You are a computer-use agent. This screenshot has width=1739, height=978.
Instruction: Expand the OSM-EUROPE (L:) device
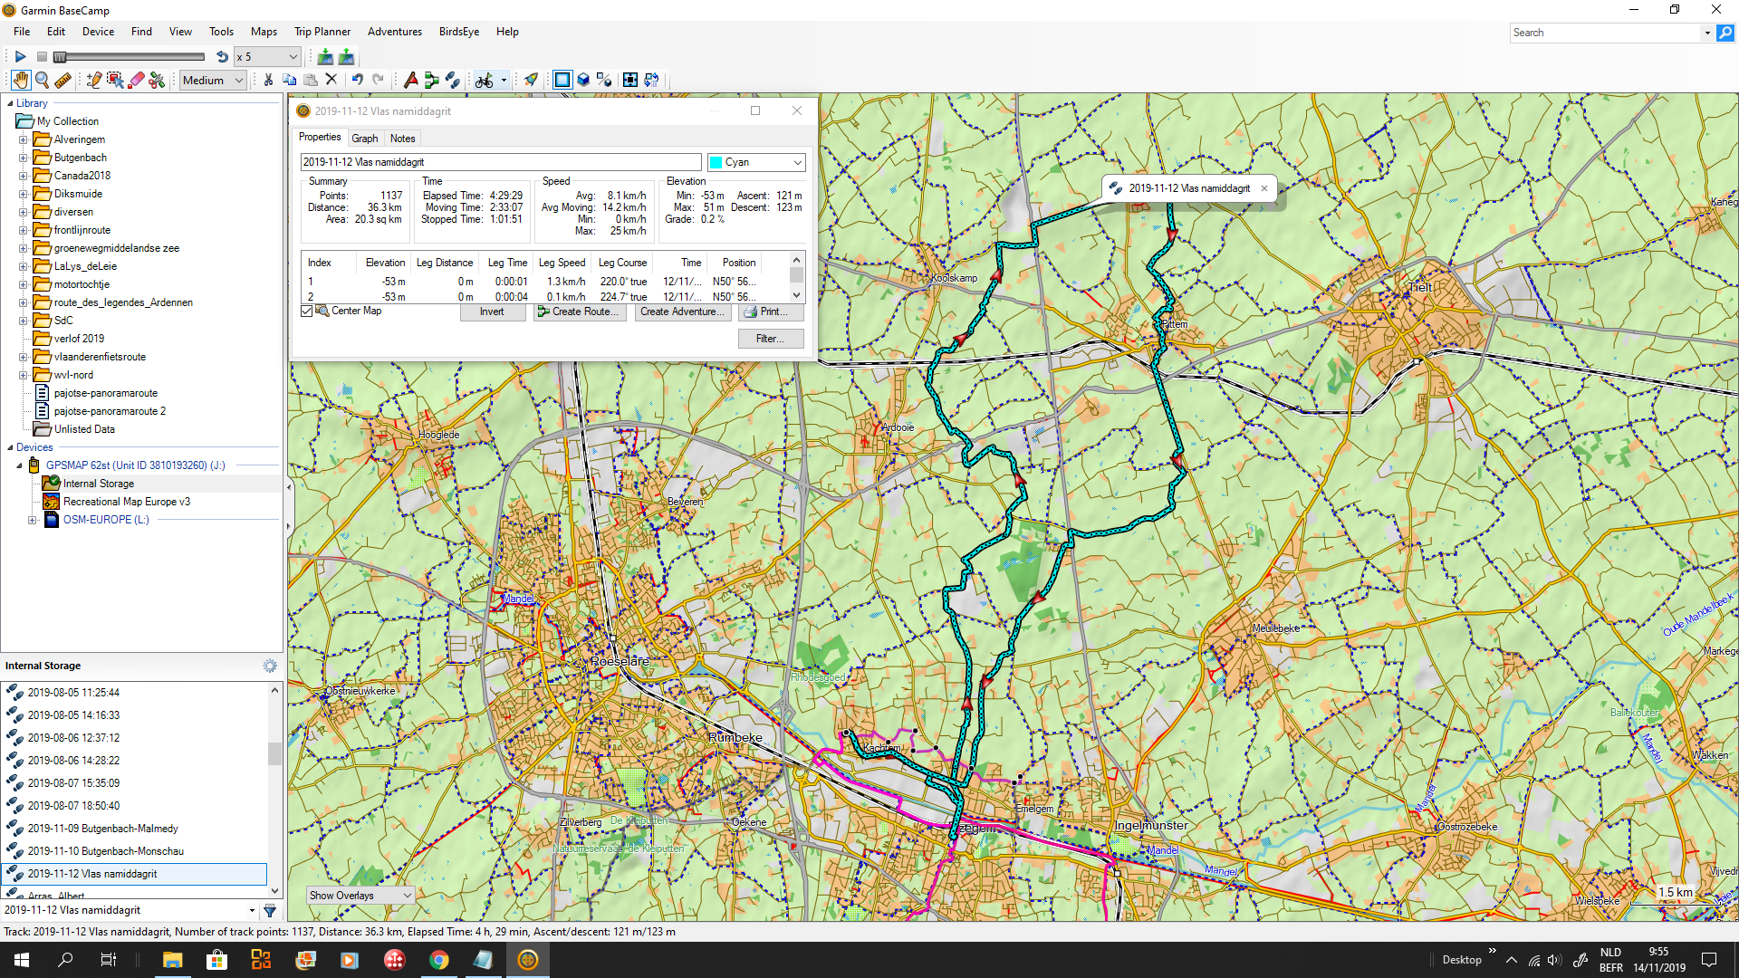pyautogui.click(x=33, y=520)
